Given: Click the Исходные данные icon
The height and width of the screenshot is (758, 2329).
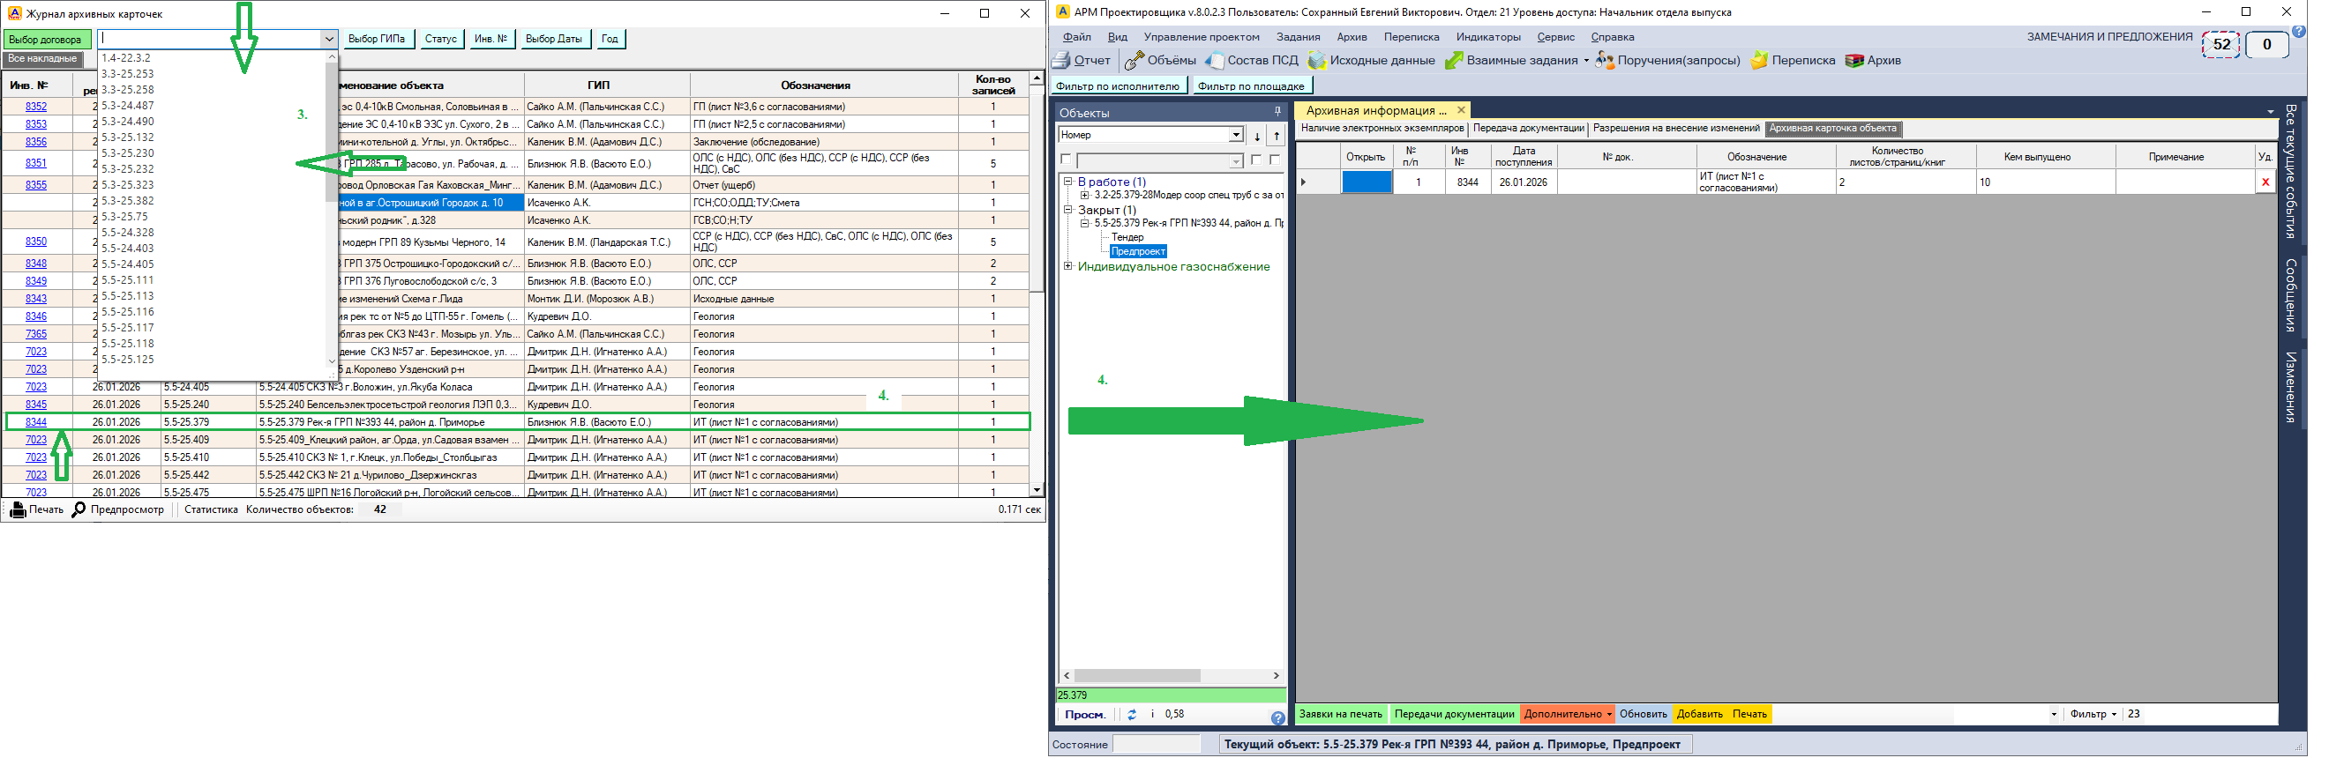Looking at the screenshot, I should (x=1316, y=61).
